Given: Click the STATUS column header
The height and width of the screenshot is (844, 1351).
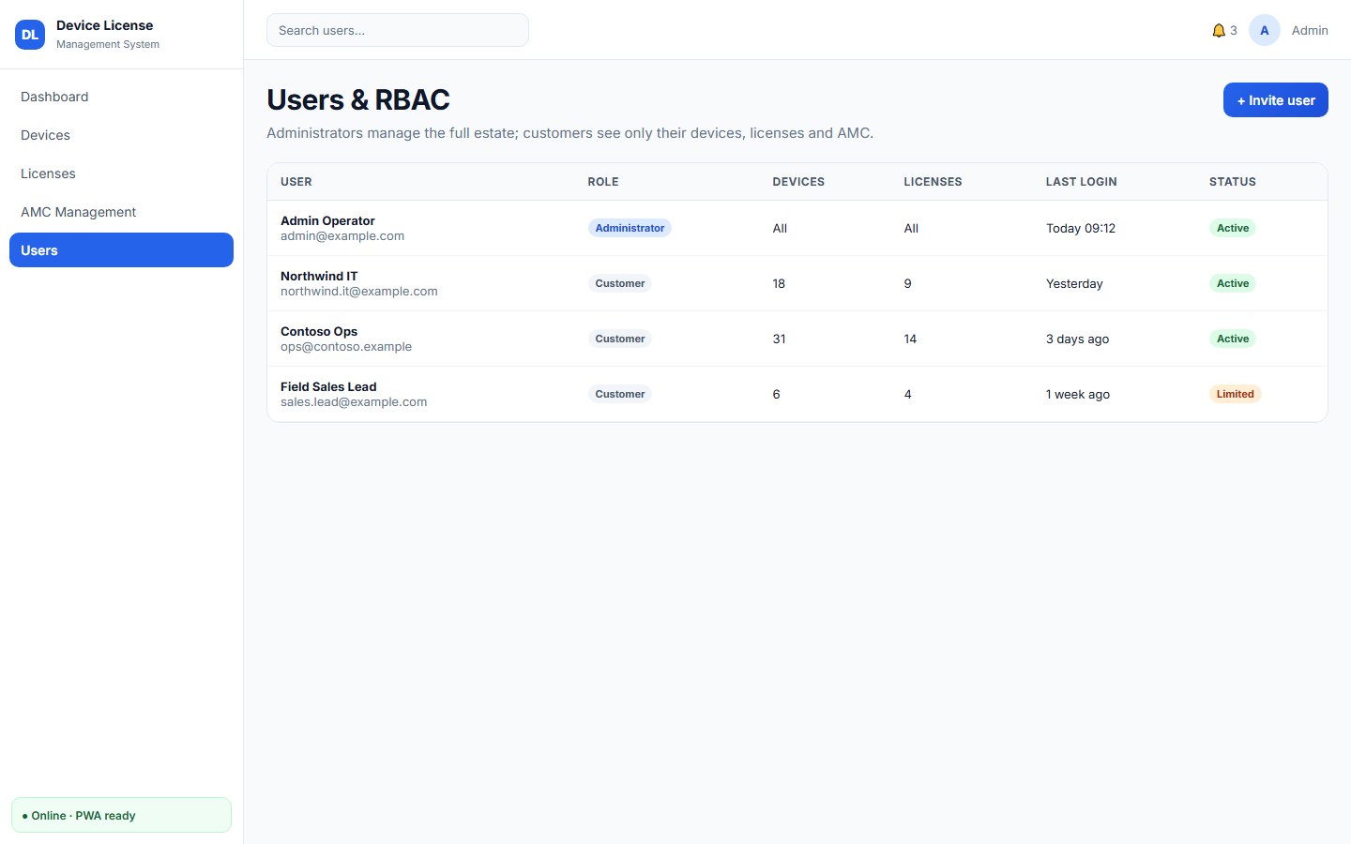Looking at the screenshot, I should point(1233,182).
